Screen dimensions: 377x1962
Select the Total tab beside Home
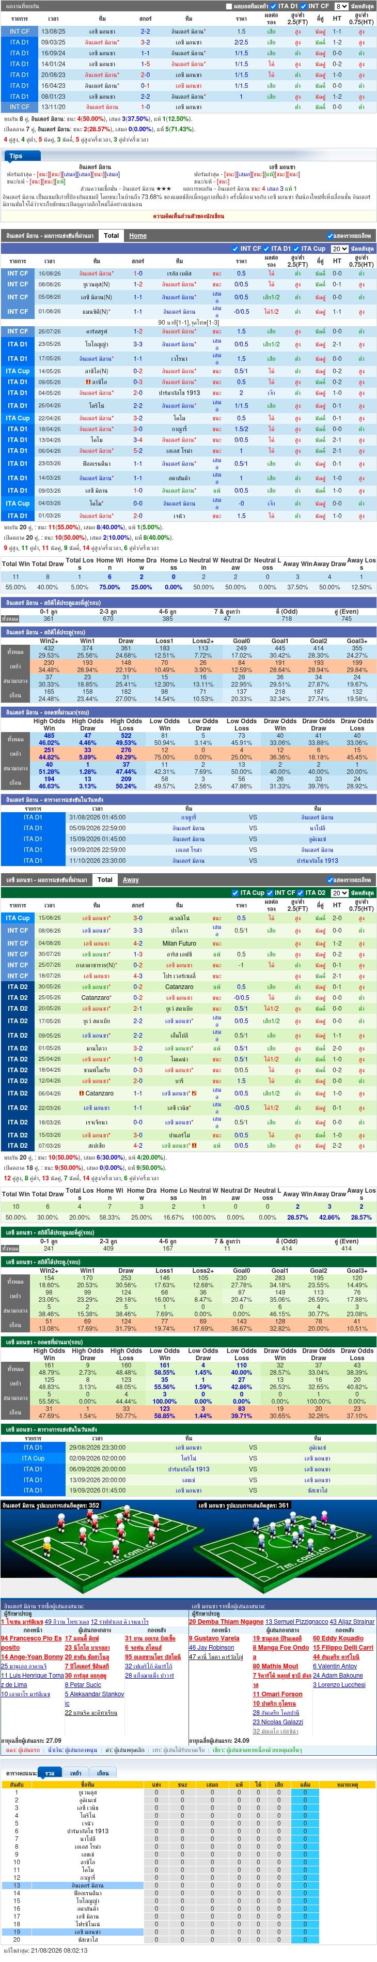[x=111, y=235]
